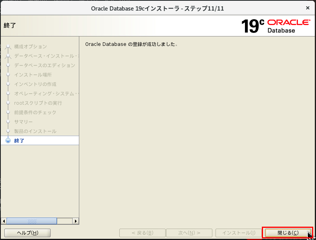Select the オペレーティング・システム step
Screen dimensions: 316x240
click(46, 94)
